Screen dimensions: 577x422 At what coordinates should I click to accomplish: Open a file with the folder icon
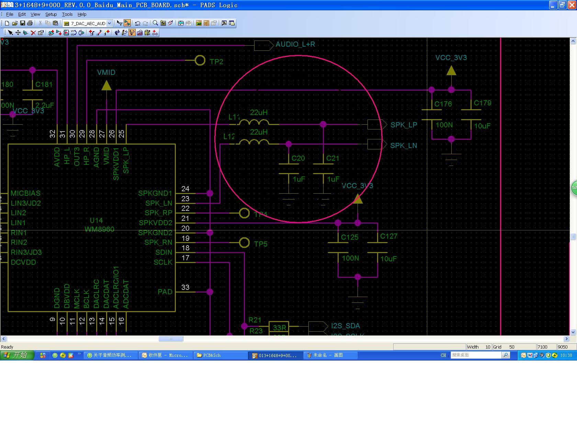[15, 23]
